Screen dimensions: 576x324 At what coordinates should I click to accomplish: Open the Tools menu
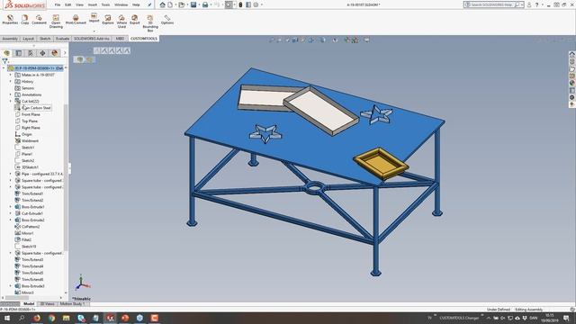pos(105,4)
